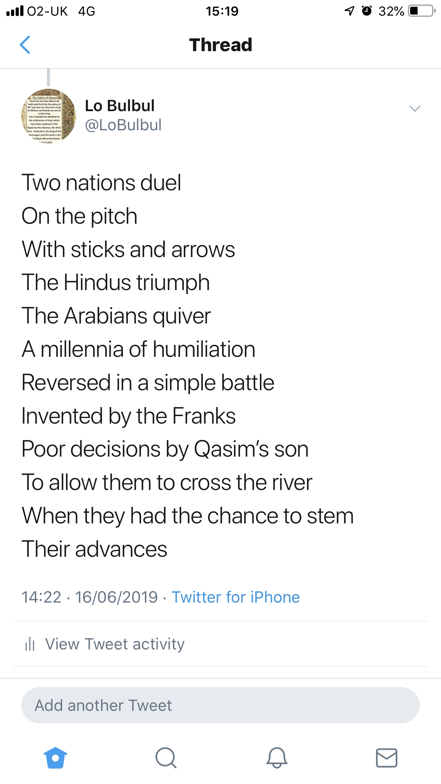Tap View Tweet activity

click(x=115, y=644)
